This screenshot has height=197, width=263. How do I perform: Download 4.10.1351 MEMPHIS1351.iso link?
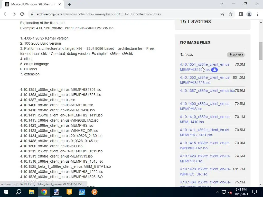pyautogui.click(x=205, y=67)
